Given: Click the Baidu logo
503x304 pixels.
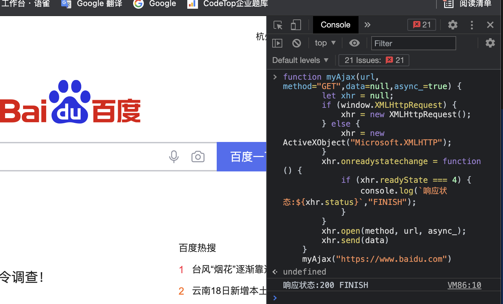Looking at the screenshot, I should pyautogui.click(x=70, y=102).
